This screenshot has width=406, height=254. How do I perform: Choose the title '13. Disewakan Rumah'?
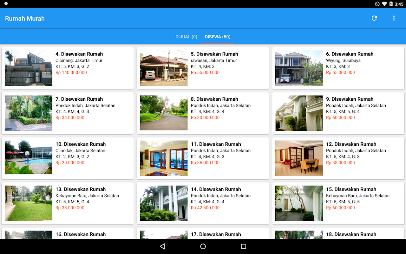tap(81, 189)
